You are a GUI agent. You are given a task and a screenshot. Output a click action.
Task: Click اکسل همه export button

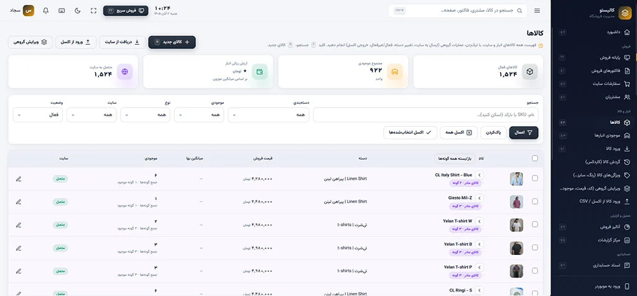tap(458, 132)
